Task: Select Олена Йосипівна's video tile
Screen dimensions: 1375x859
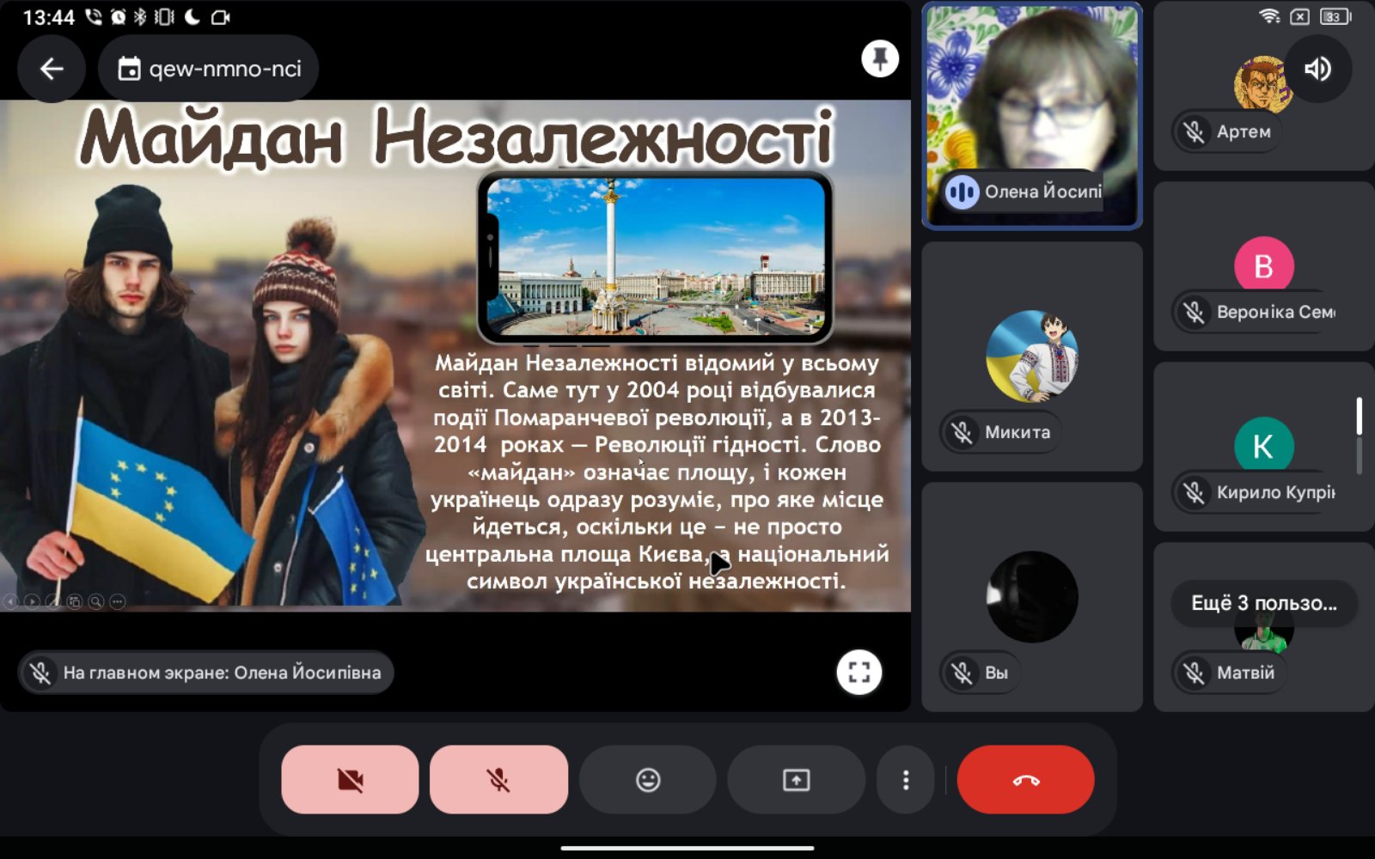Action: (x=1032, y=115)
